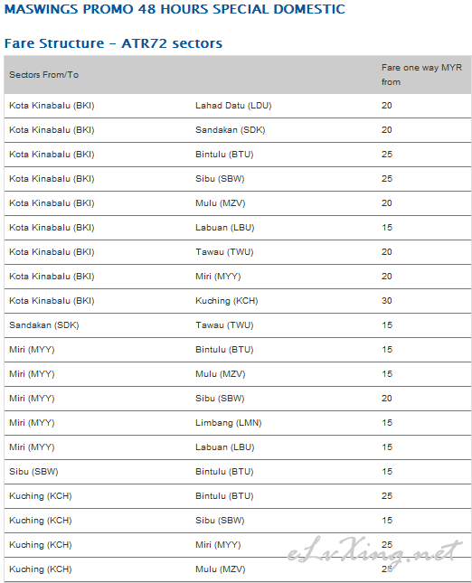Select the Limbang (LMN) destination cell
472x583 pixels.
[x=229, y=423]
